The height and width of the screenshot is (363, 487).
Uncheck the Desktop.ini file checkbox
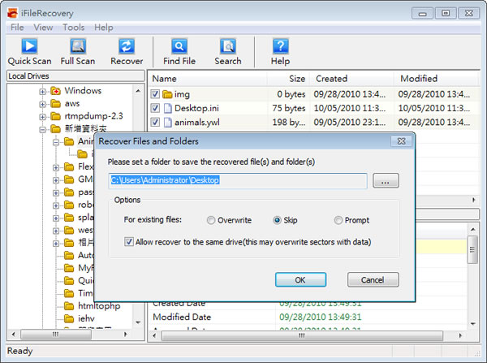click(x=156, y=108)
